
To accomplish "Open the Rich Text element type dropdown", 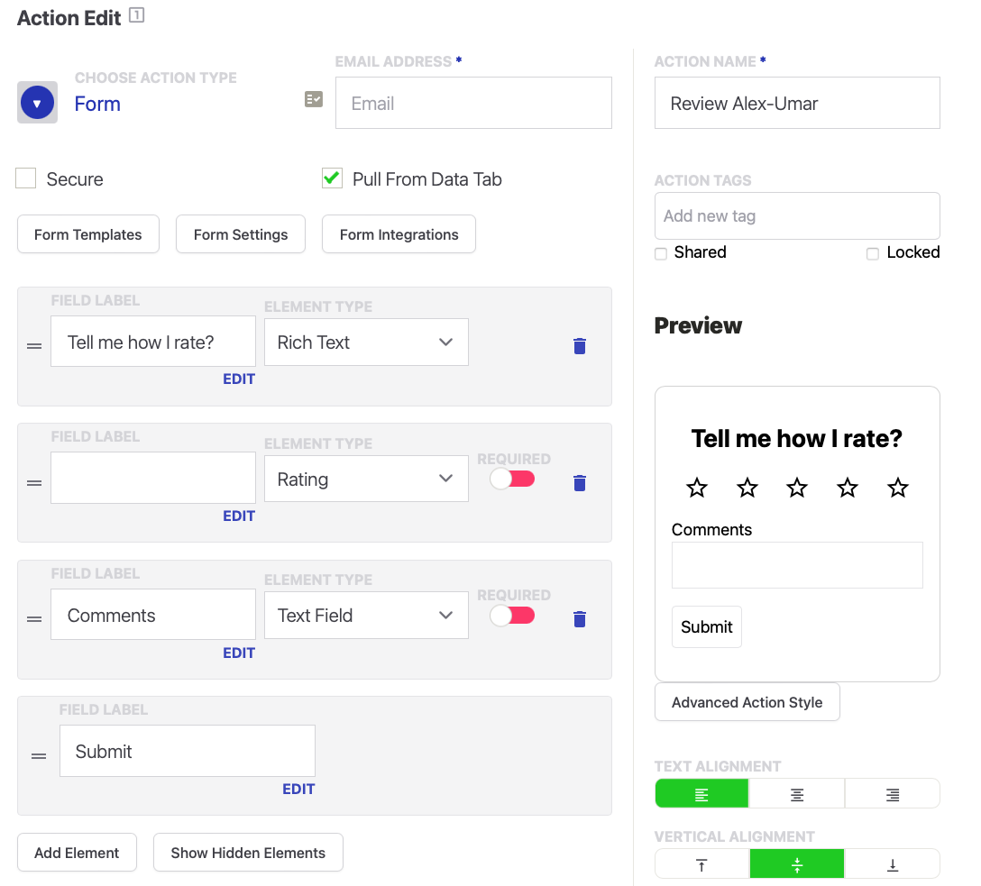I will tap(366, 343).
